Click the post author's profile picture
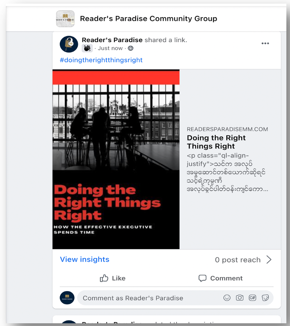This screenshot has width=290, height=326. click(x=69, y=44)
